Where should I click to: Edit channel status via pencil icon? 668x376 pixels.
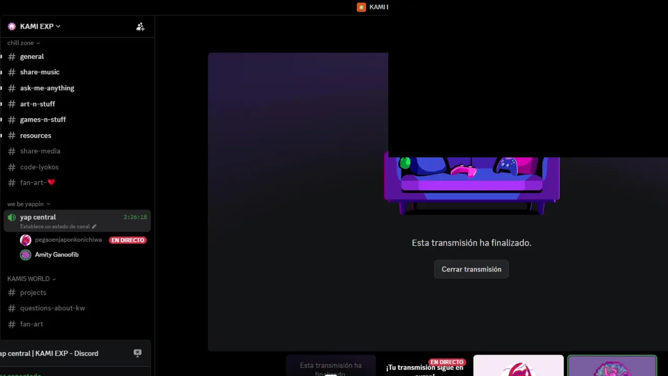(94, 227)
